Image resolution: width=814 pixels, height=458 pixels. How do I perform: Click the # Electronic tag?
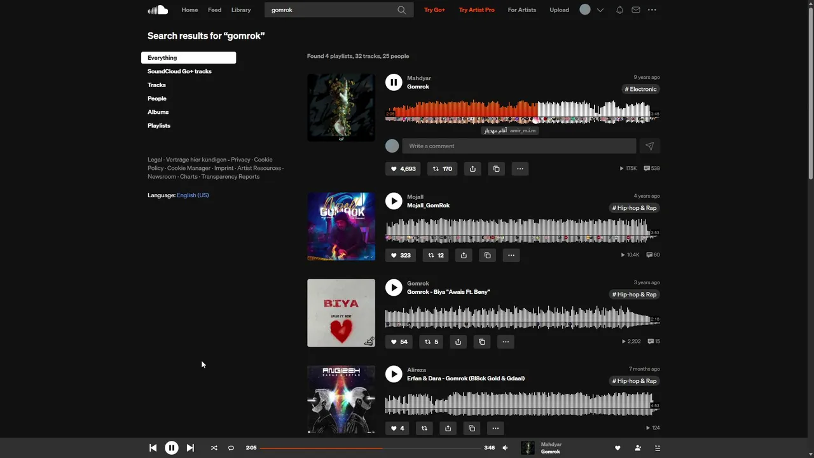pos(640,89)
